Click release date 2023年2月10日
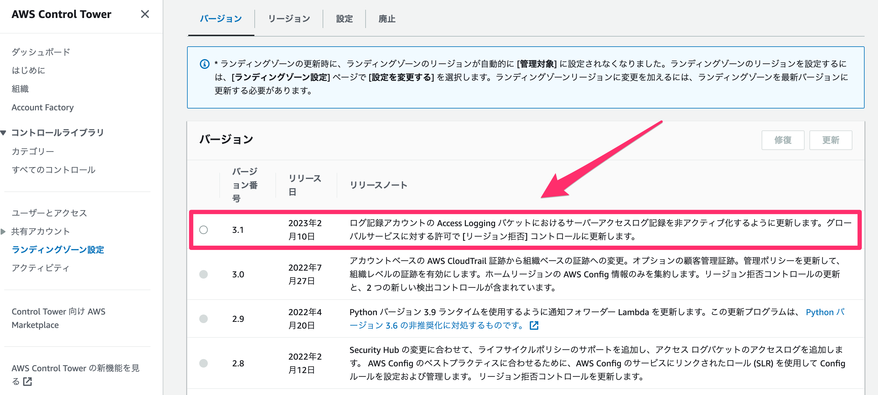 point(305,230)
